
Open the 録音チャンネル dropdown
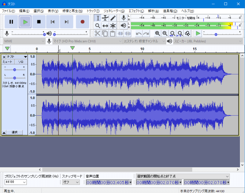(144, 41)
